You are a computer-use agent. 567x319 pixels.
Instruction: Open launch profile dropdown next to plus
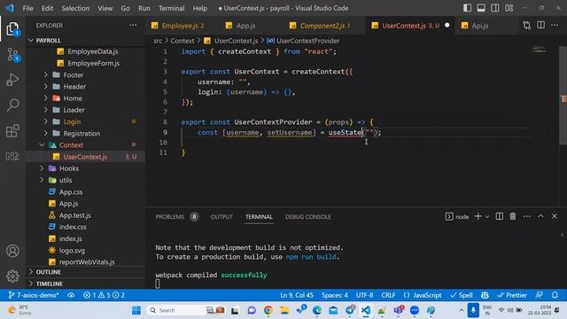[x=487, y=216]
